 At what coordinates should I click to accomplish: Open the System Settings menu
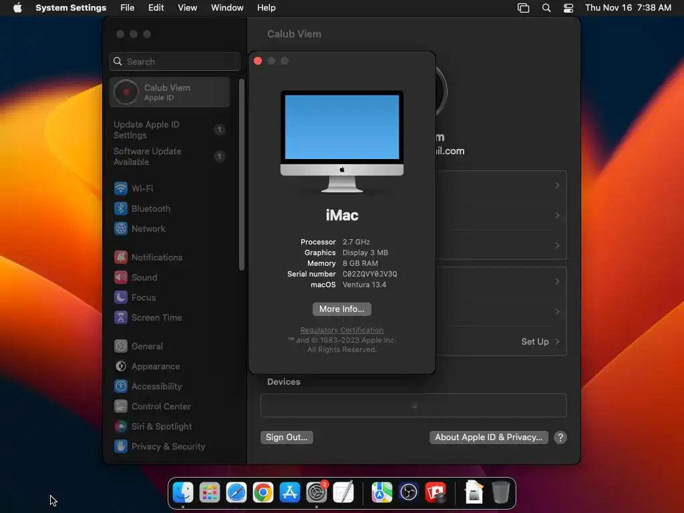coord(71,8)
